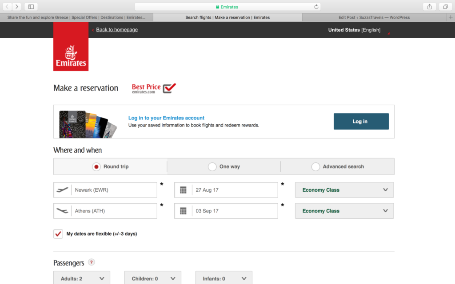Viewport: 455px width, 284px height.
Task: Click the Best Price checkmark badge
Action: click(154, 88)
